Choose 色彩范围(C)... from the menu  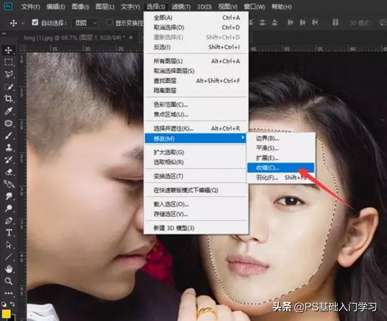[171, 105]
